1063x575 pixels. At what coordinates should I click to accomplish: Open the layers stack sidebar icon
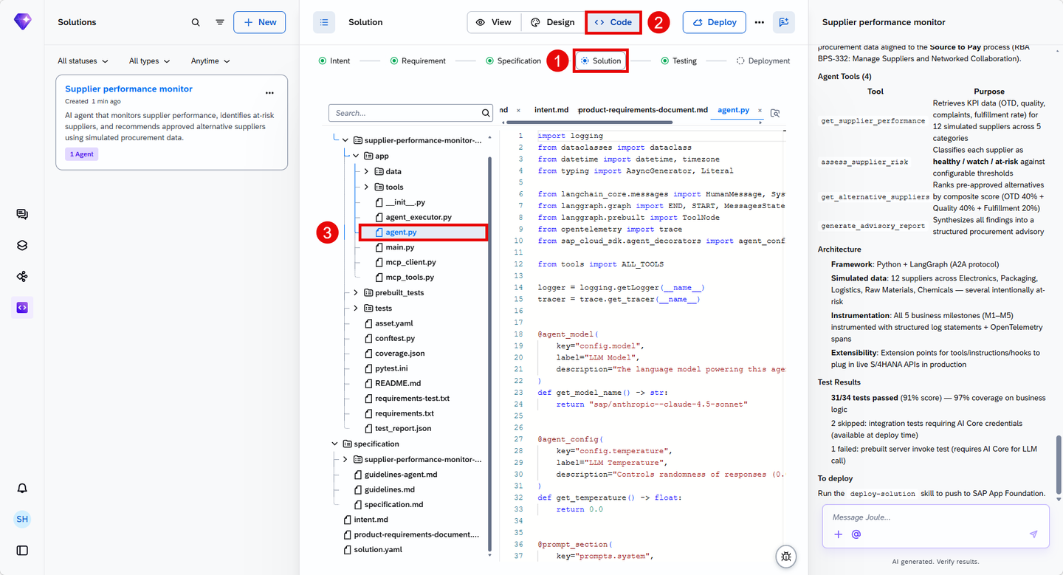[x=22, y=246]
